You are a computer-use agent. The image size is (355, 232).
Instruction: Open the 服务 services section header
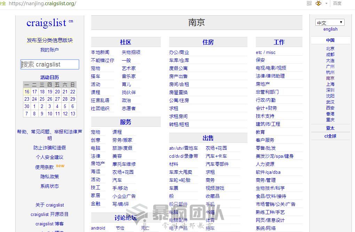[126, 122]
